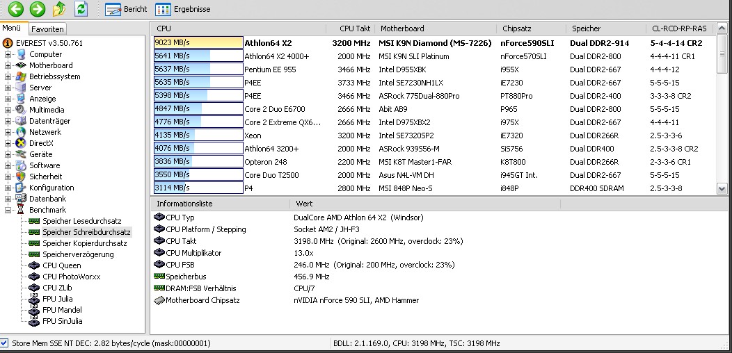The width and height of the screenshot is (732, 353).
Task: Click the Geräte devices icon in tree
Action: (21, 154)
